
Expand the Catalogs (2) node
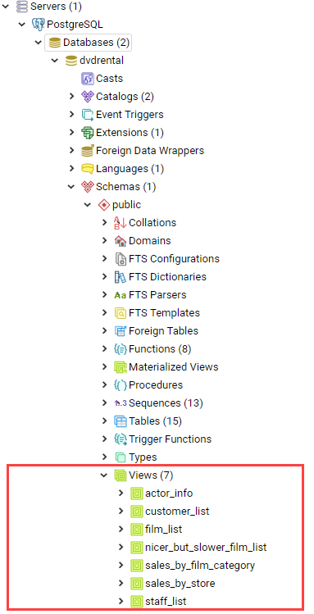71,97
